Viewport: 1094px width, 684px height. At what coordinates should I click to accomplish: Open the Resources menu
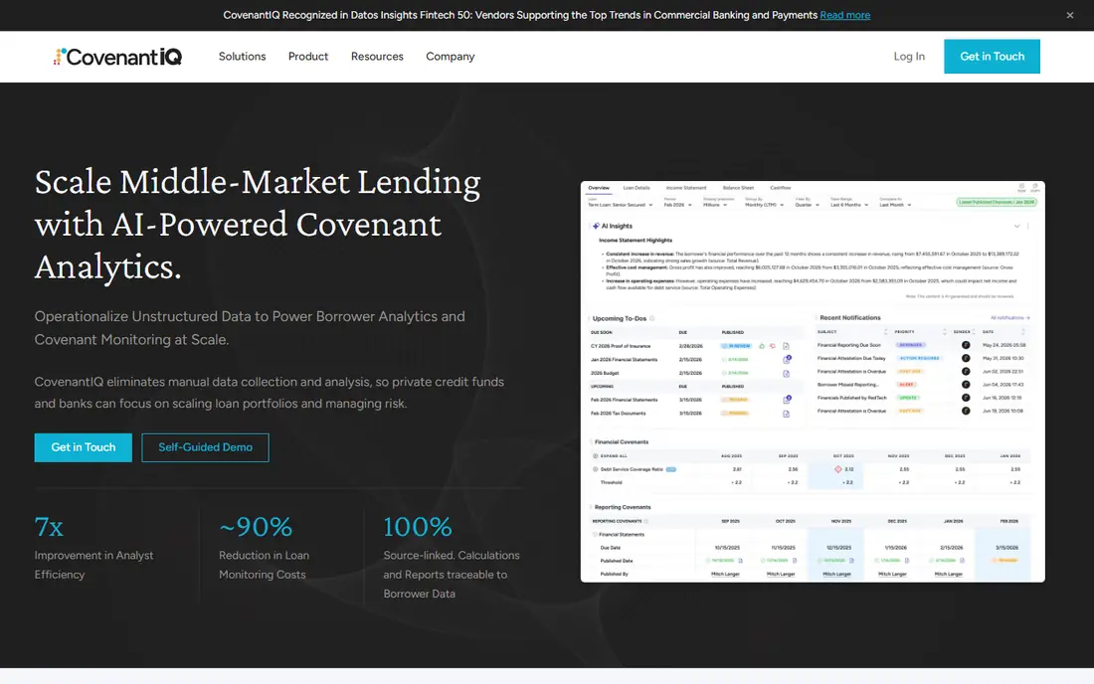point(377,57)
